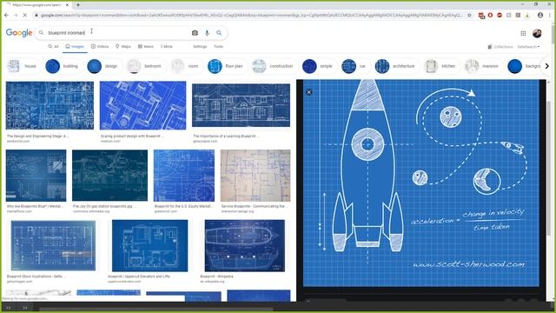Click the browser address bar URL
This screenshot has width=556, height=313.
point(251,16)
